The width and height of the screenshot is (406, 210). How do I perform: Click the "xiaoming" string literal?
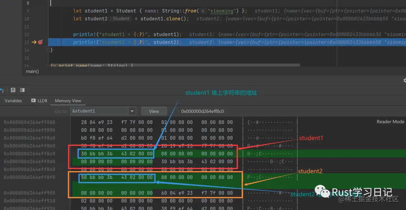click(x=221, y=11)
